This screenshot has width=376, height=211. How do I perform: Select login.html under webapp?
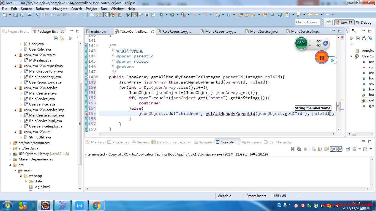click(x=42, y=187)
